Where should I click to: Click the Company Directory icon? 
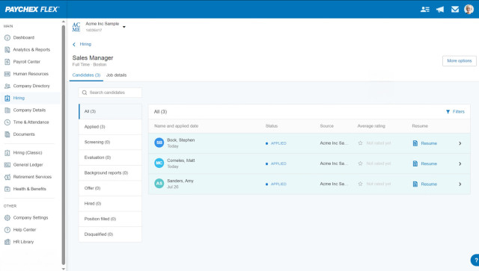click(x=7, y=87)
